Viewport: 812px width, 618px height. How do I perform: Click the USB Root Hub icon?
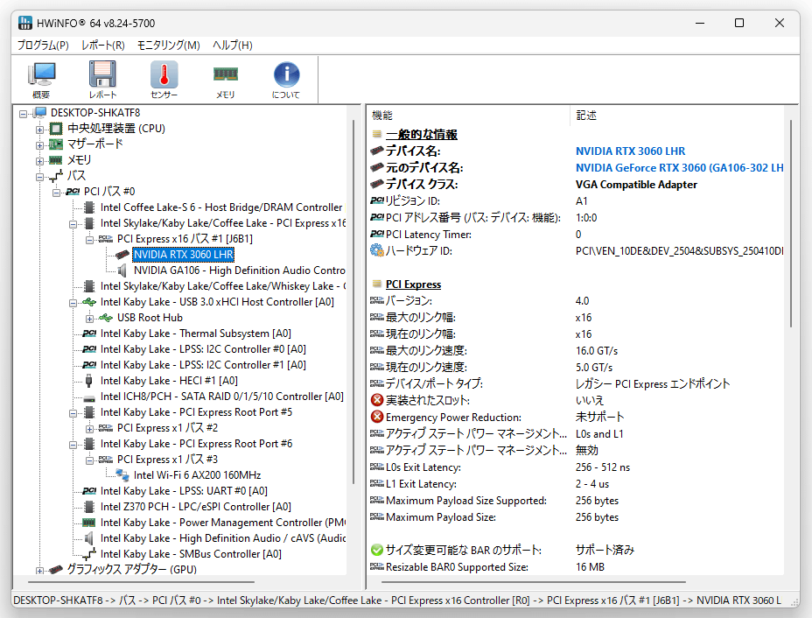point(106,318)
